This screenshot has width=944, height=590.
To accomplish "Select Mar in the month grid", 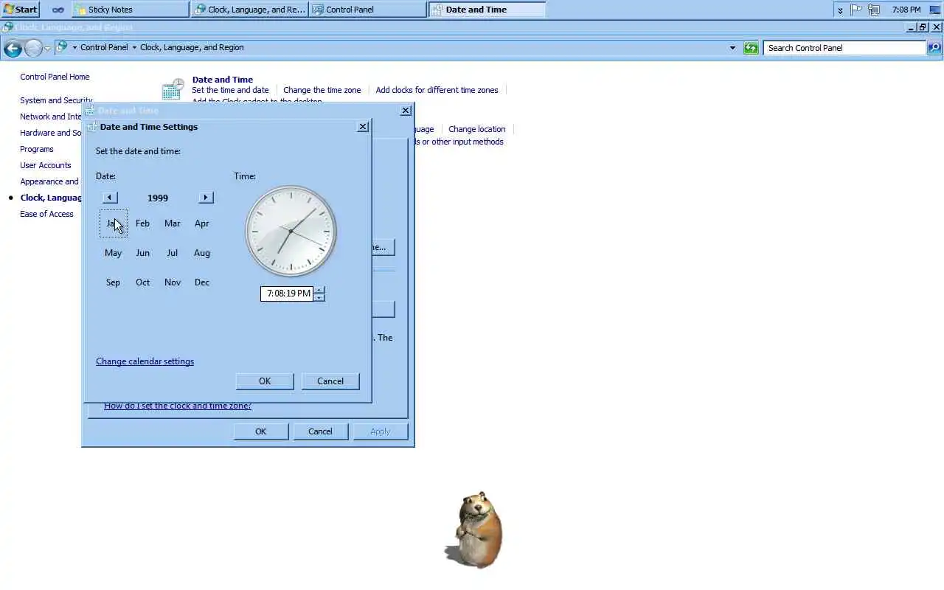I will tap(172, 223).
